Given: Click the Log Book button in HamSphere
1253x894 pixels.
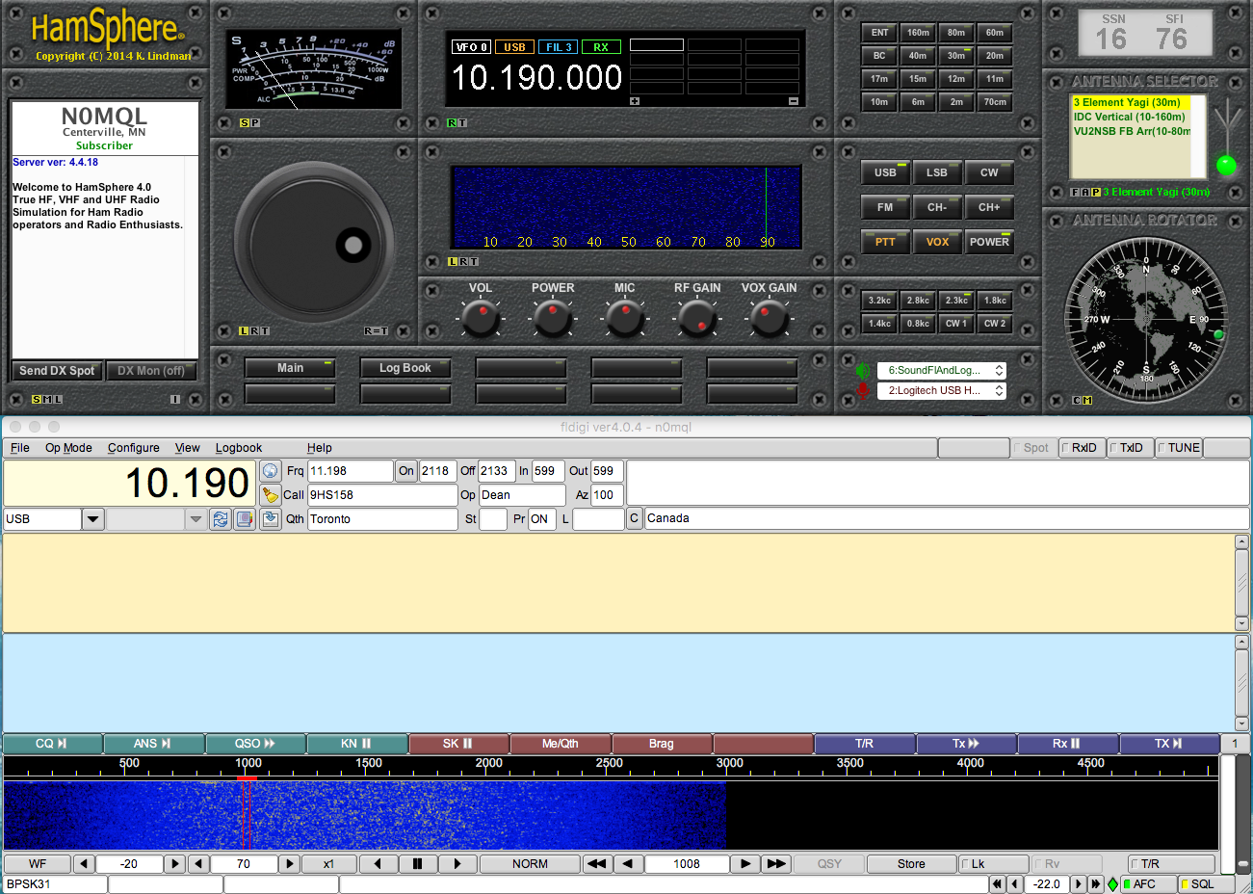Looking at the screenshot, I should pyautogui.click(x=405, y=368).
